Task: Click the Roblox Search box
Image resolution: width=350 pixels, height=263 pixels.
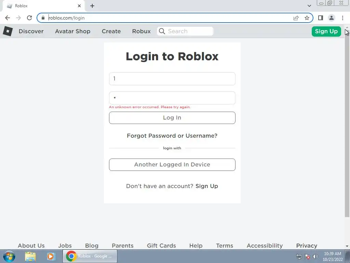Action: 185,31
